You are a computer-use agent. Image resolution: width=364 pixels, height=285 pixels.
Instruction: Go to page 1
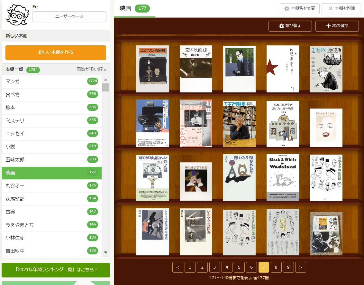[190, 267]
